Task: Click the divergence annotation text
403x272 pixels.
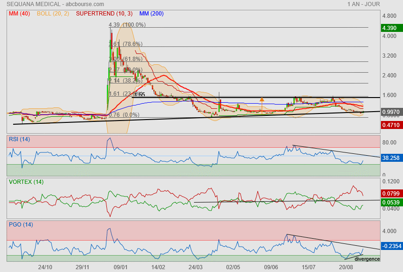Action: [x=367, y=259]
